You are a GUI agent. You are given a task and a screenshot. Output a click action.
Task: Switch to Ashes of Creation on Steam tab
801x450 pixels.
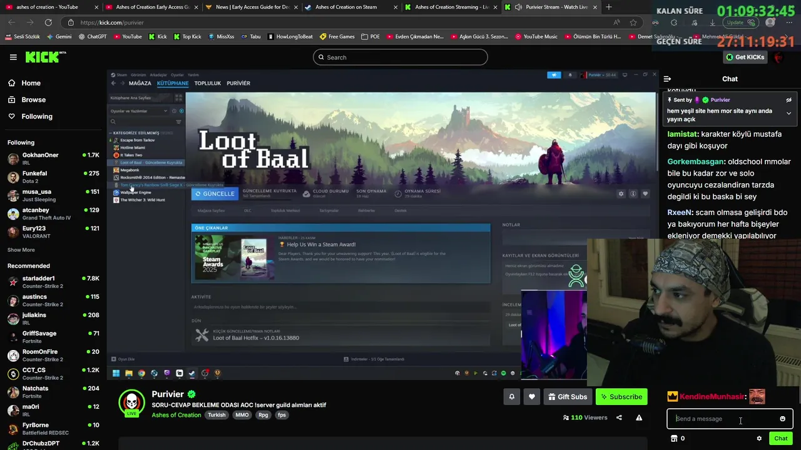pos(350,7)
